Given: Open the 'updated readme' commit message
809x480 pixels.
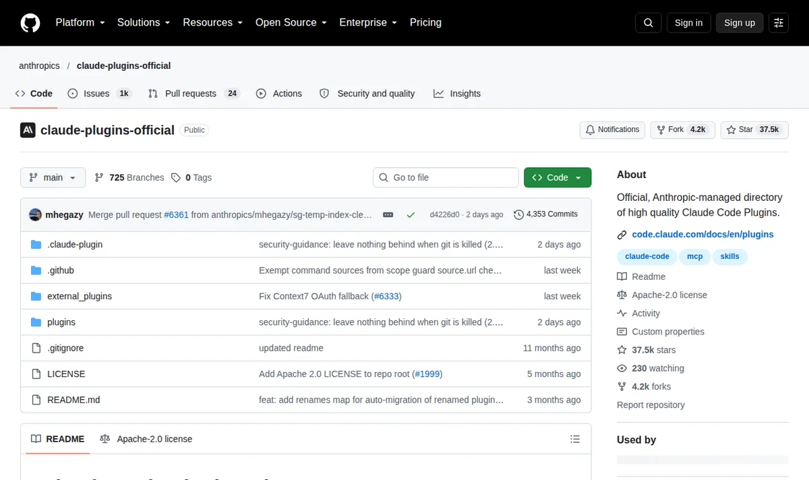Looking at the screenshot, I should (291, 348).
